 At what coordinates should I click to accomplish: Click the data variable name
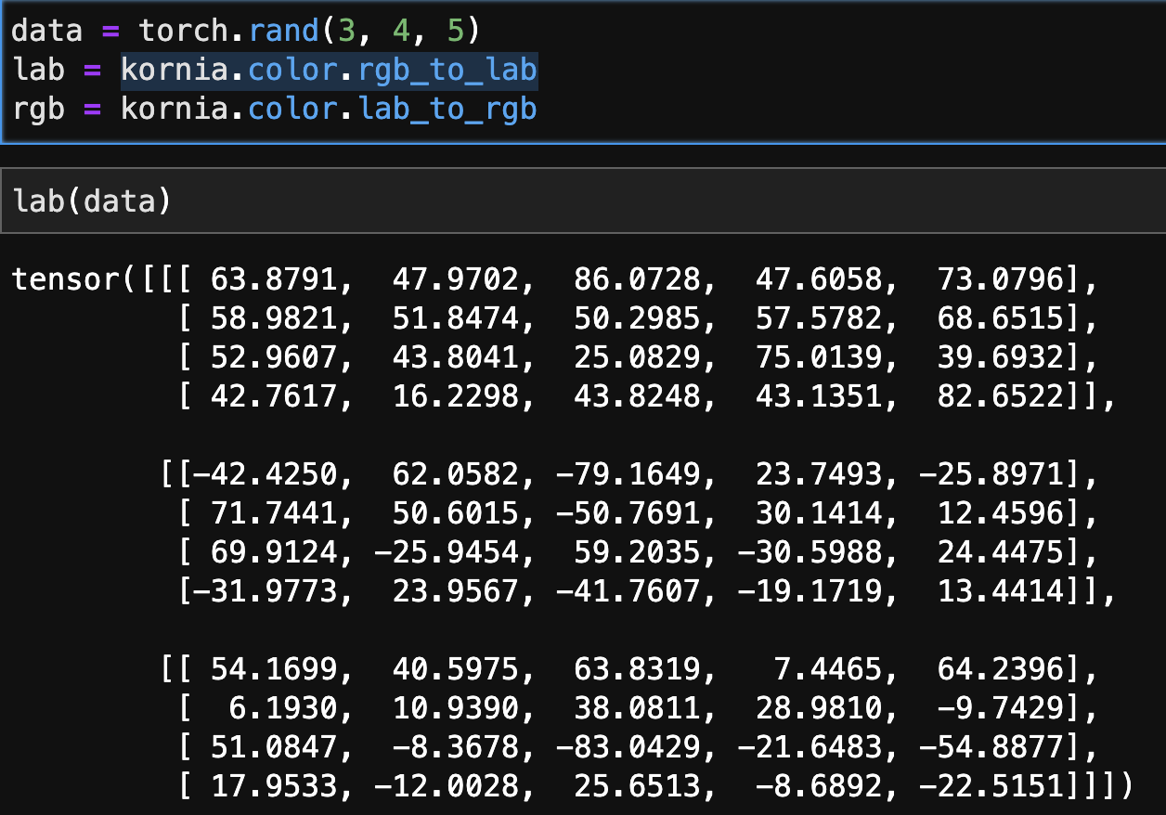(x=45, y=30)
